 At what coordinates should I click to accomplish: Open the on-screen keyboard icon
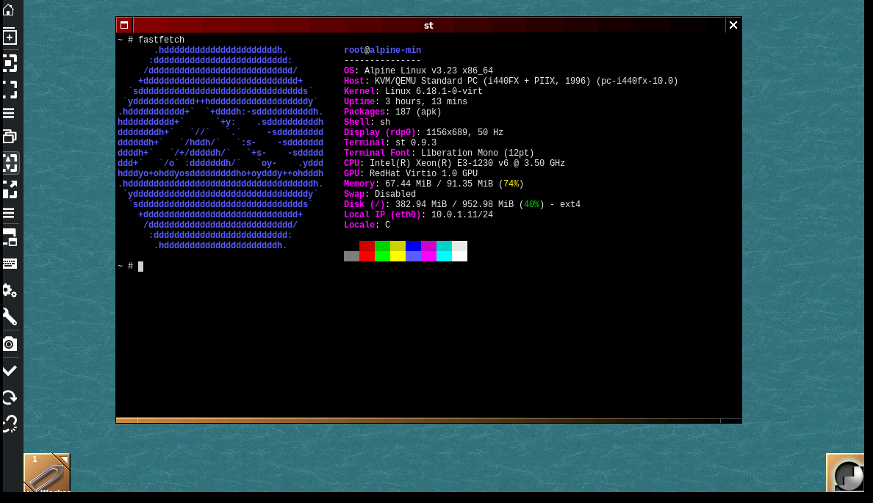(10, 264)
